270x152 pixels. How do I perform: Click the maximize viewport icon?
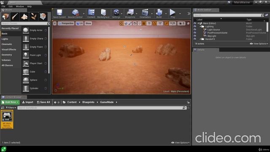coord(188,23)
